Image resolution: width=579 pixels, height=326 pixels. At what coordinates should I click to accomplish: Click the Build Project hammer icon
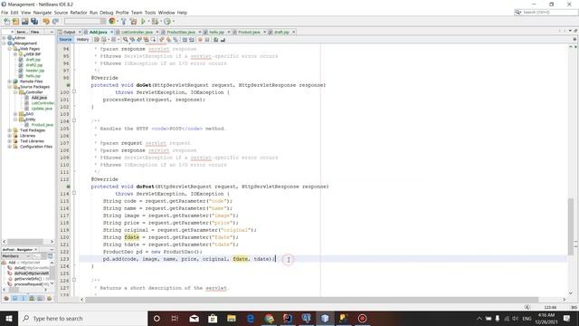pyautogui.click(x=124, y=22)
